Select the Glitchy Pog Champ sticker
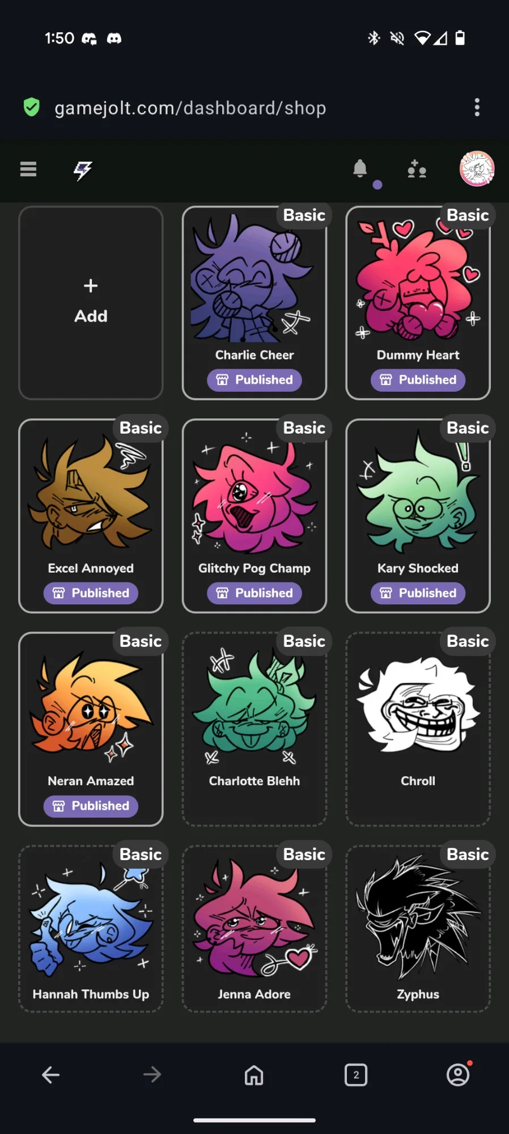The width and height of the screenshot is (509, 1134). click(254, 516)
